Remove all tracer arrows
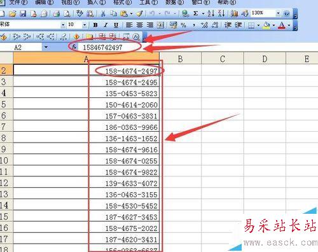Image resolution: width=318 pixels, height=252 pixels. 63,37
